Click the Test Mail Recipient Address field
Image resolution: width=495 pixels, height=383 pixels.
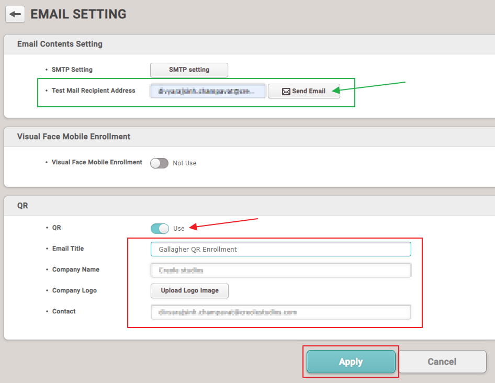208,91
